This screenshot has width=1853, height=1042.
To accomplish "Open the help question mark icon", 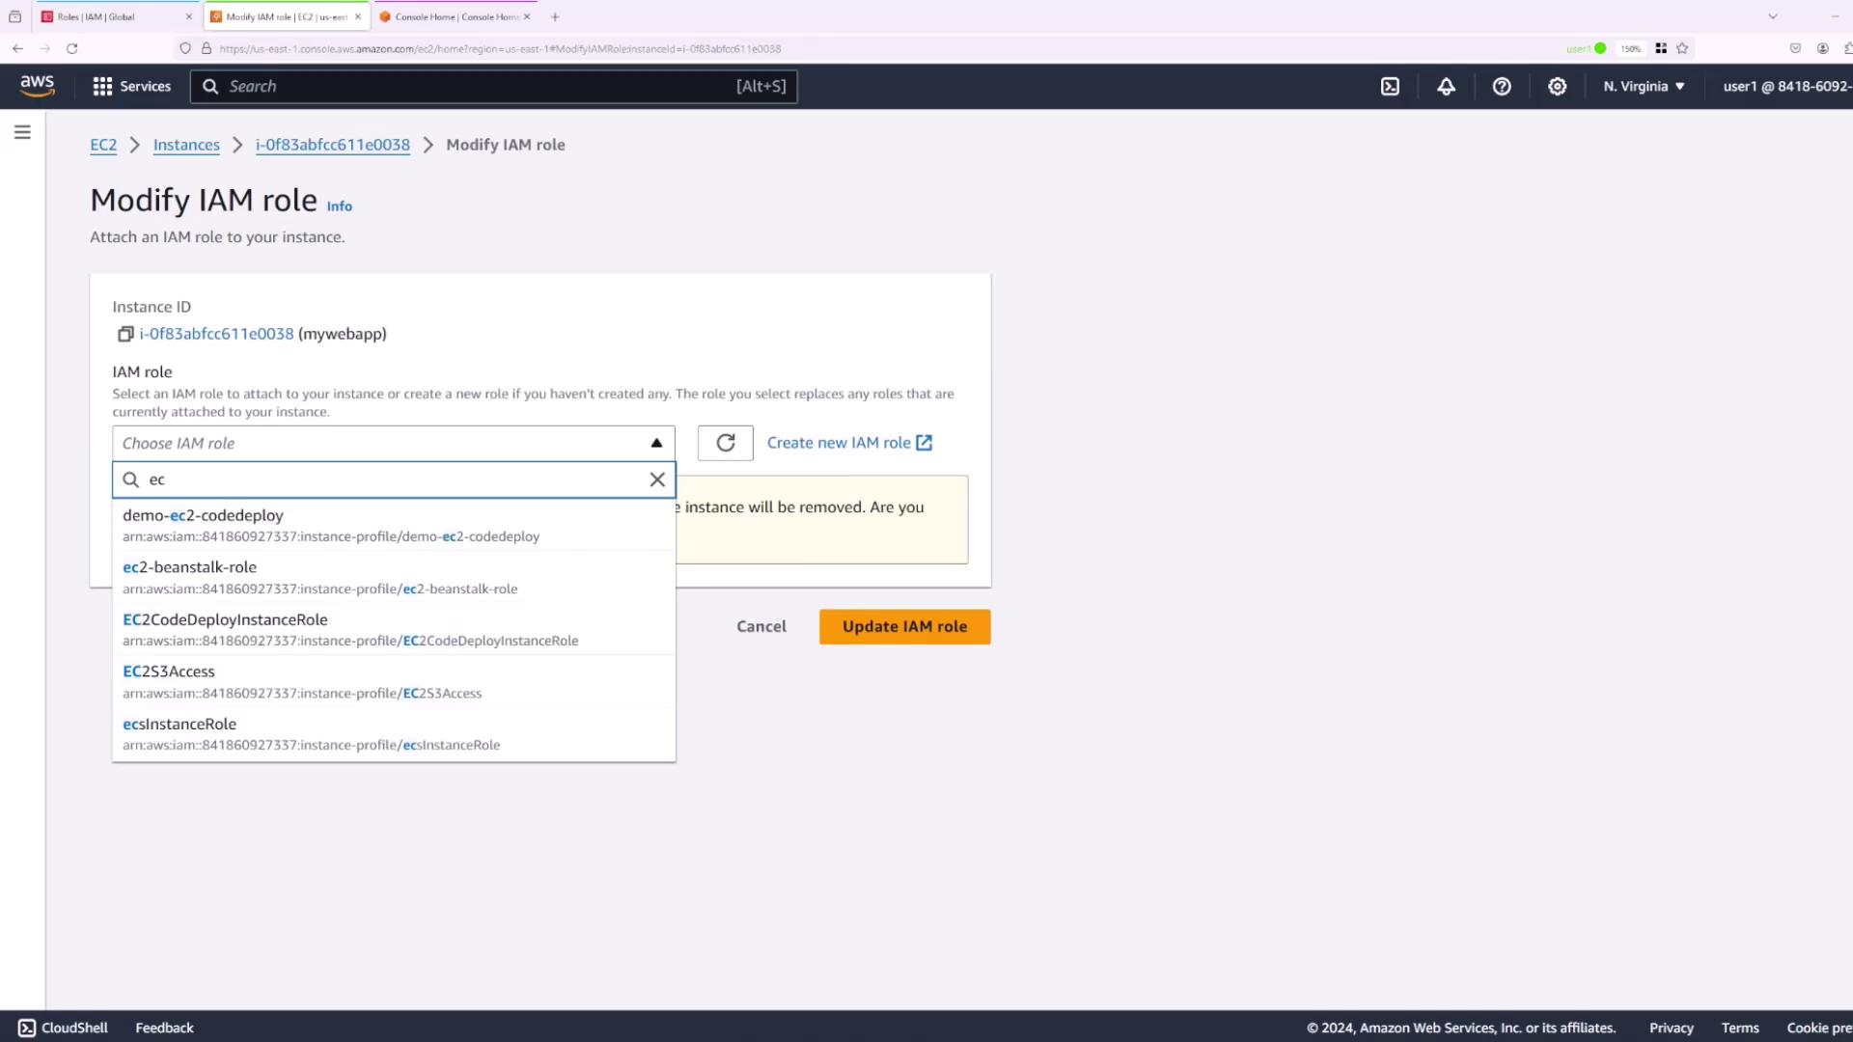I will 1502,86.
